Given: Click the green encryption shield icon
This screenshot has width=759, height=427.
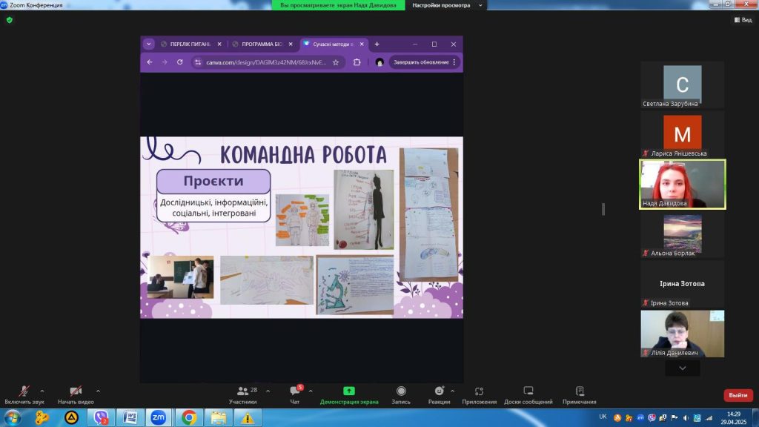Looking at the screenshot, I should tap(9, 20).
